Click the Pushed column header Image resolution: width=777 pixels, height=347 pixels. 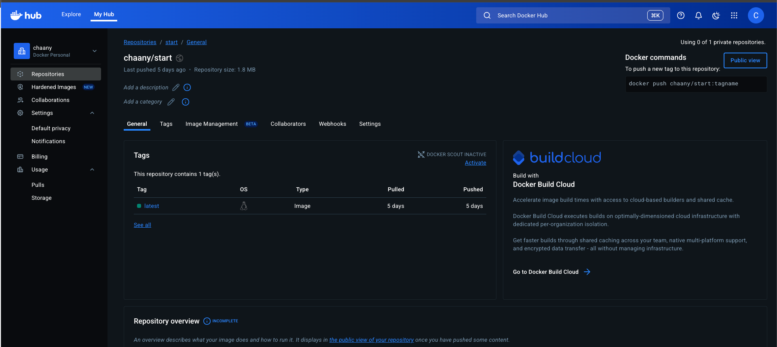click(473, 189)
